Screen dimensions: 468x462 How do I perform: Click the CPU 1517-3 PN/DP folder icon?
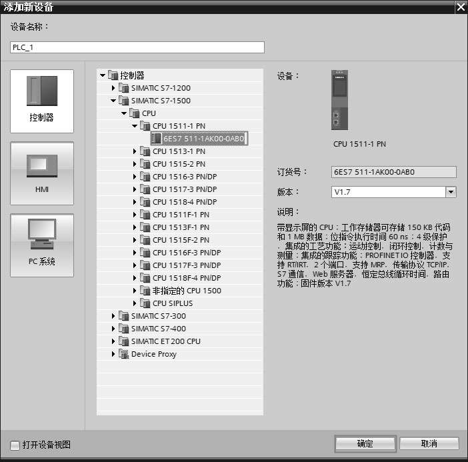point(145,189)
